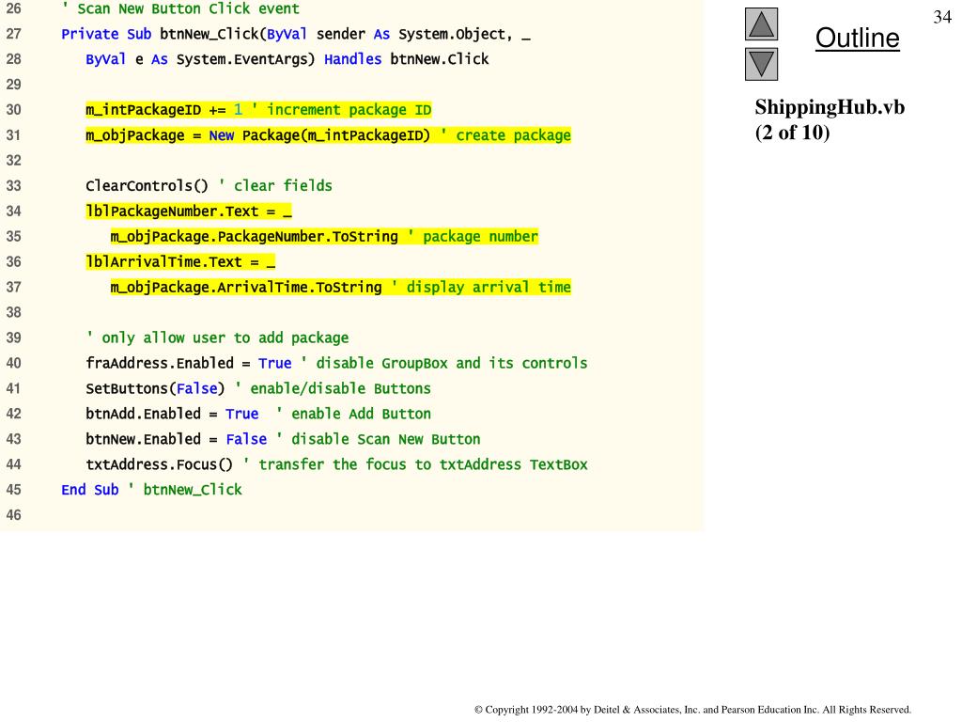Click "enable/disable Buttons" comment
This screenshot has width=962, height=722.
(x=334, y=388)
